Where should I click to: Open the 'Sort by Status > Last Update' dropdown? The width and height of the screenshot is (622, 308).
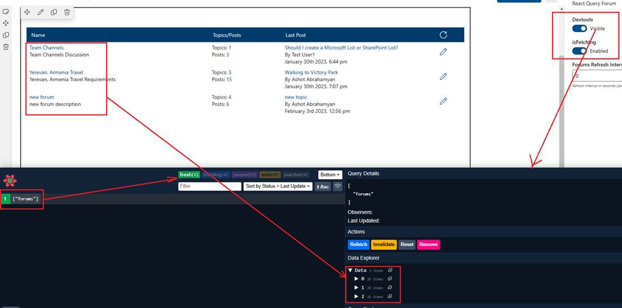278,187
